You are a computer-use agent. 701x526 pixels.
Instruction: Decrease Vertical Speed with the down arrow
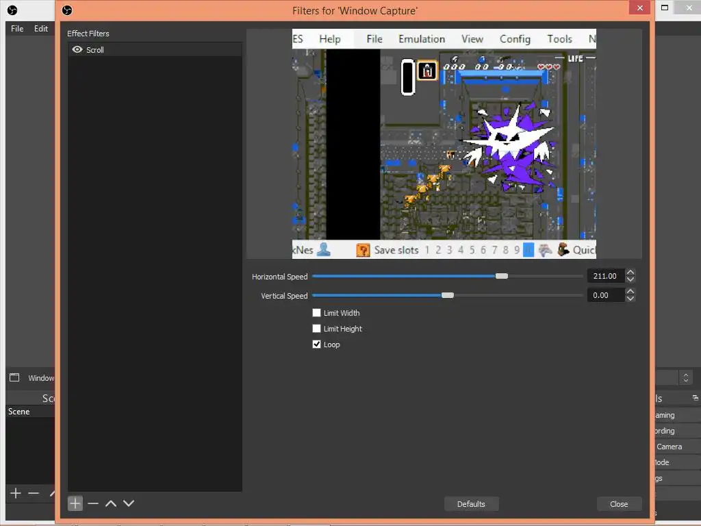pyautogui.click(x=630, y=299)
